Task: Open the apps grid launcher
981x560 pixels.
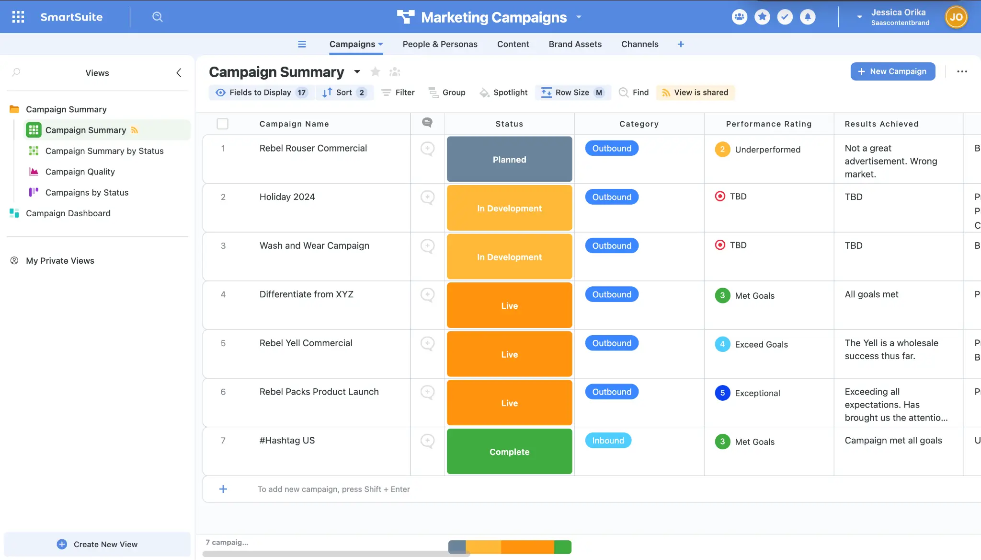Action: (18, 17)
